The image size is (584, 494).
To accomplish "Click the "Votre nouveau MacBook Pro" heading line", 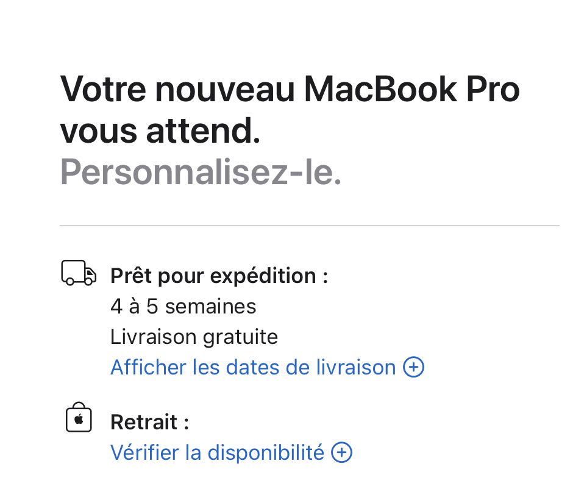I will pos(290,90).
